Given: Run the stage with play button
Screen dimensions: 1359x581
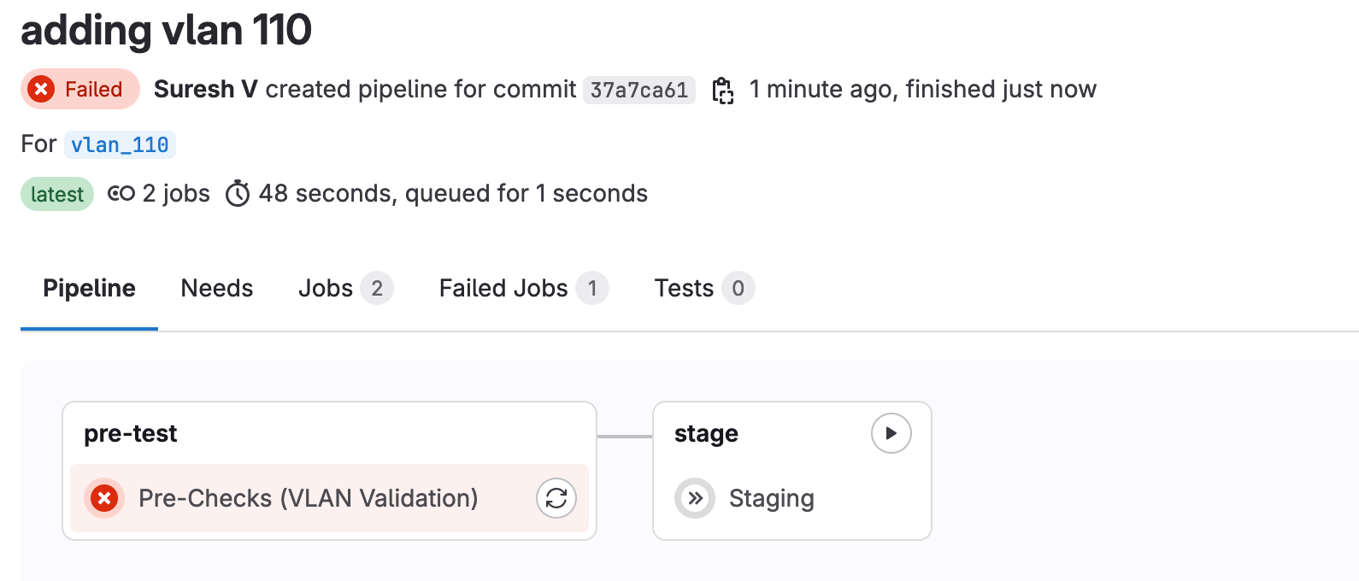Looking at the screenshot, I should [x=891, y=433].
